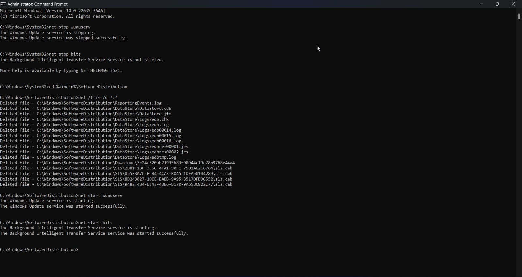Screen dimensions: 522x277
Task: Click the 'net stop bits' command line
Action: [x=40, y=54]
